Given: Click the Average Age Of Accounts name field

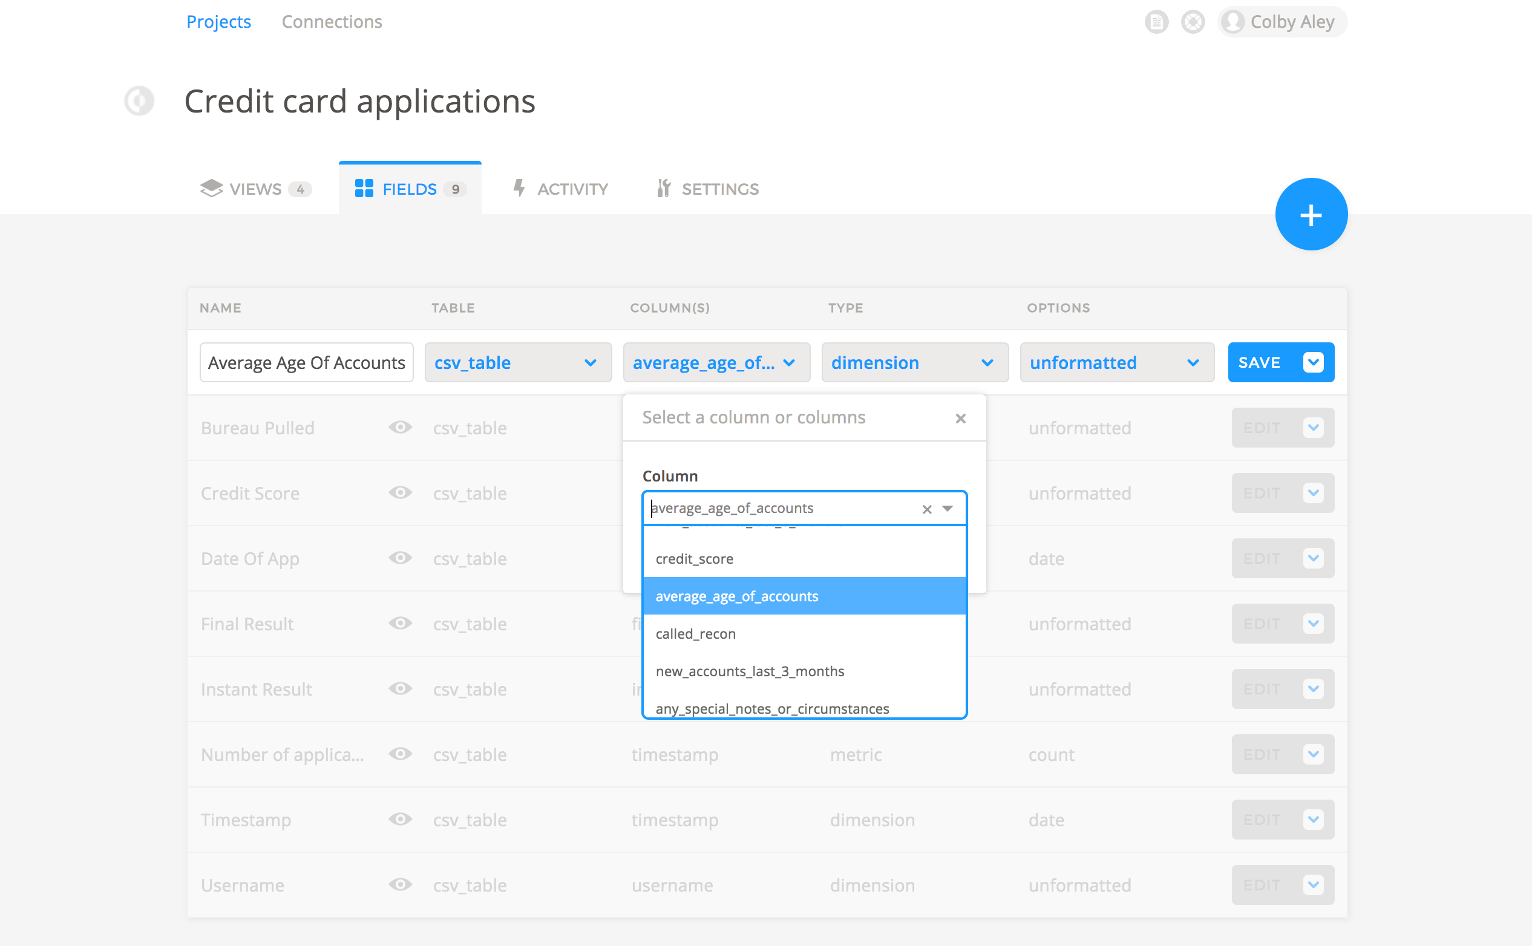Looking at the screenshot, I should (x=306, y=362).
